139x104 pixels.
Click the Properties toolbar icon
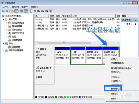point(39,11)
